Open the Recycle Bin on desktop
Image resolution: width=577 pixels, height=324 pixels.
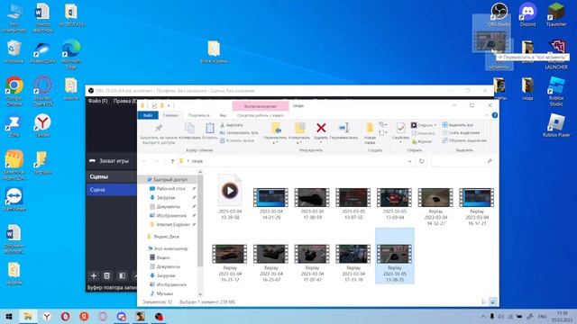[14, 51]
